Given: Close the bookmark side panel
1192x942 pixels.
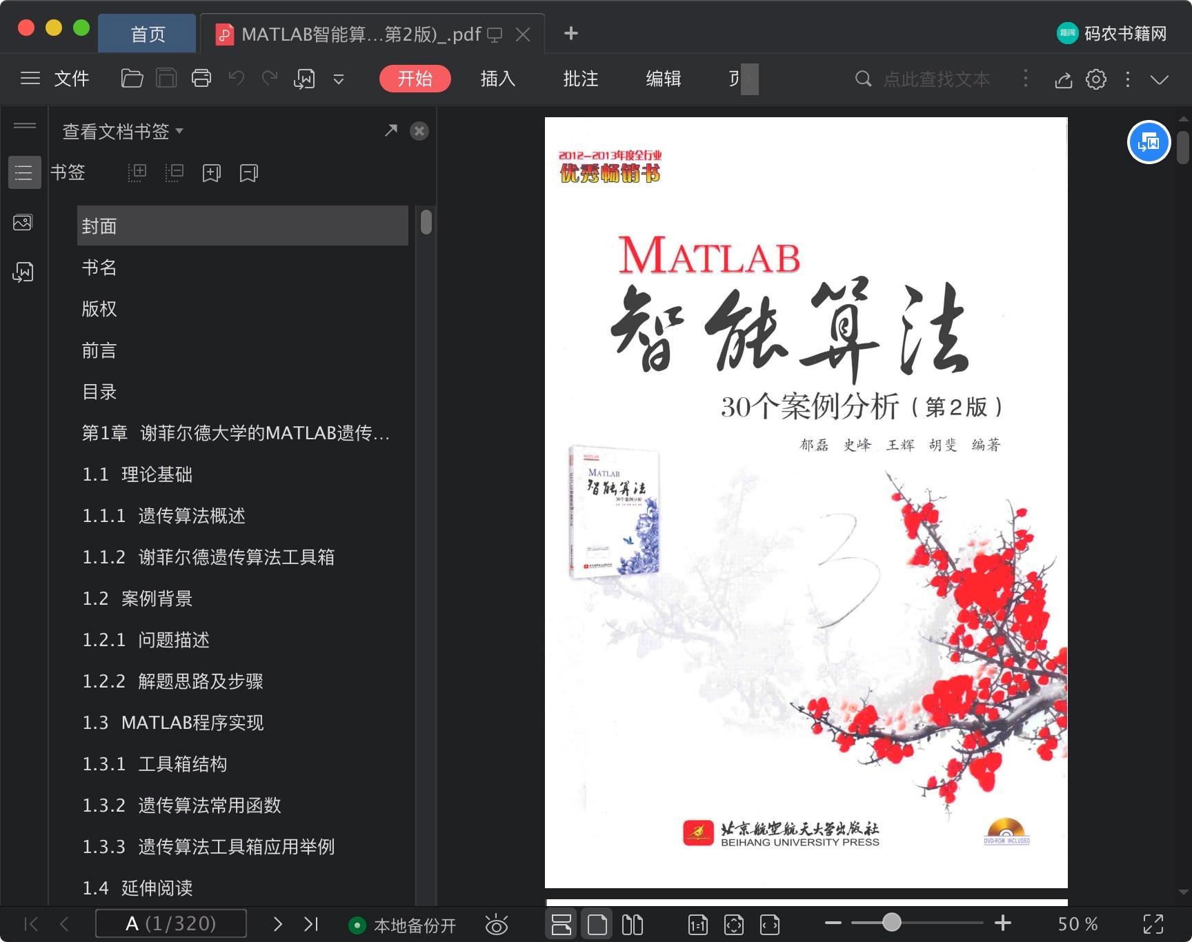Looking at the screenshot, I should [x=419, y=131].
